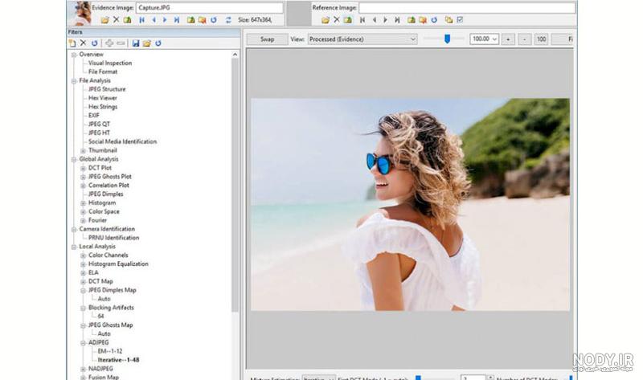643x380 pixels.
Task: Open evidence image folder icon
Action: (x=105, y=19)
